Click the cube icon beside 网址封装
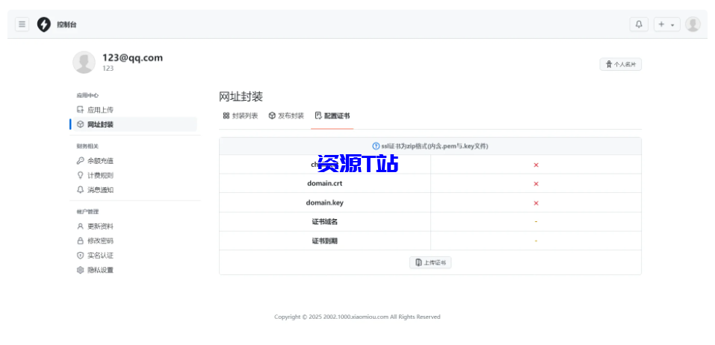715x345 pixels. (80, 124)
